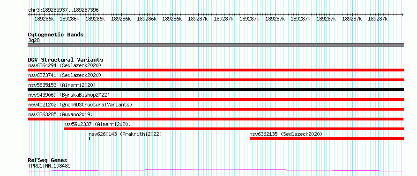Click the 3q28 band label
Screen dimensions: 417x176
(x=34, y=41)
